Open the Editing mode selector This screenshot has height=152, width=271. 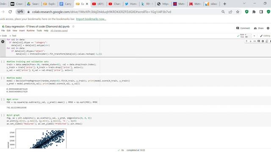click(x=265, y=36)
